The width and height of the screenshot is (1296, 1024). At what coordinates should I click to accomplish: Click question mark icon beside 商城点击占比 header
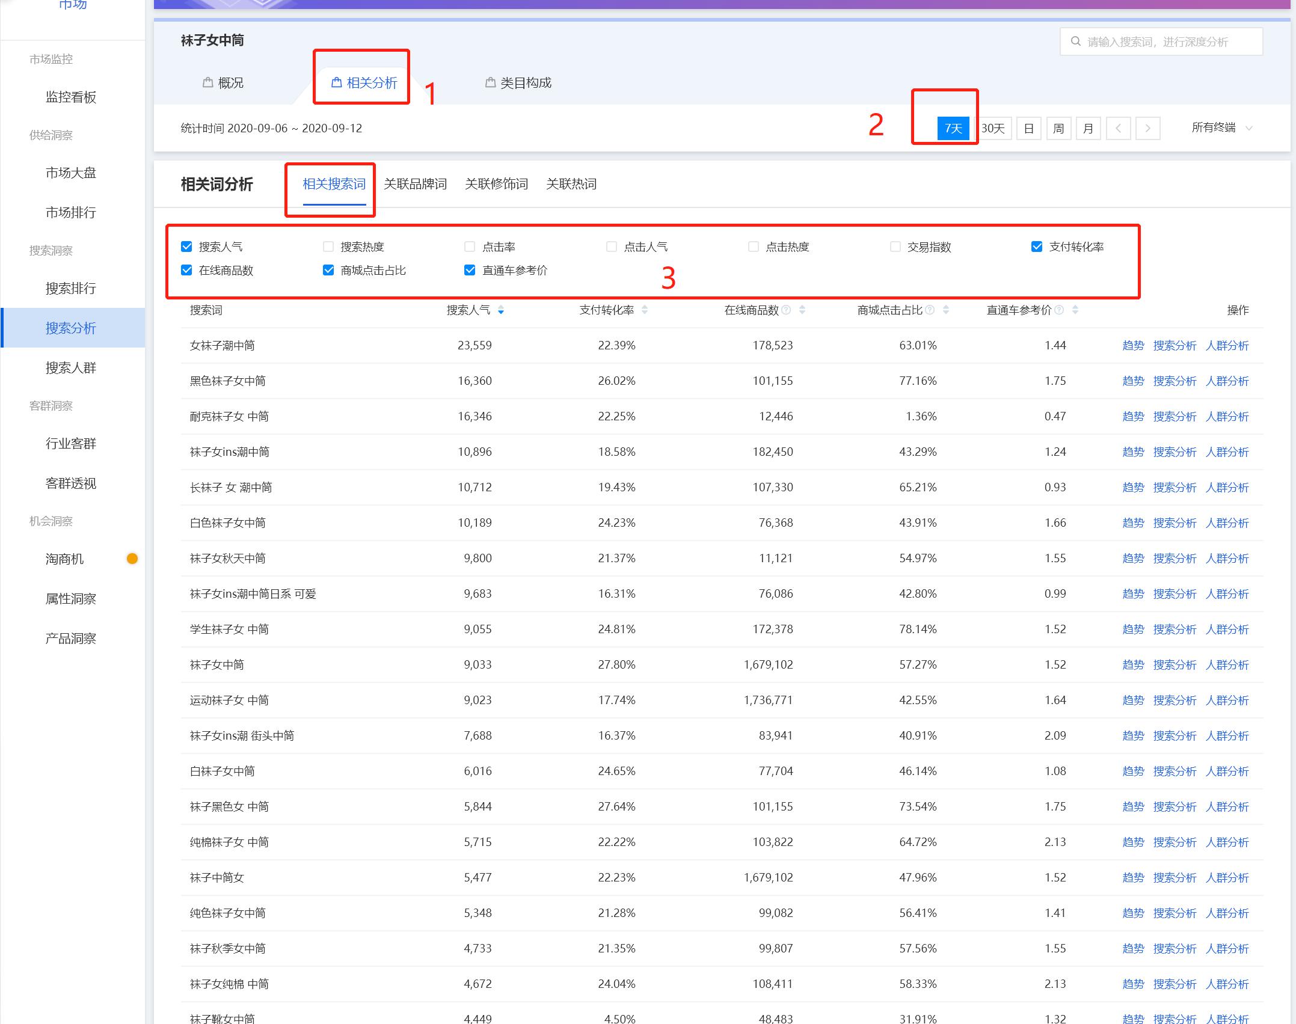[x=929, y=310]
